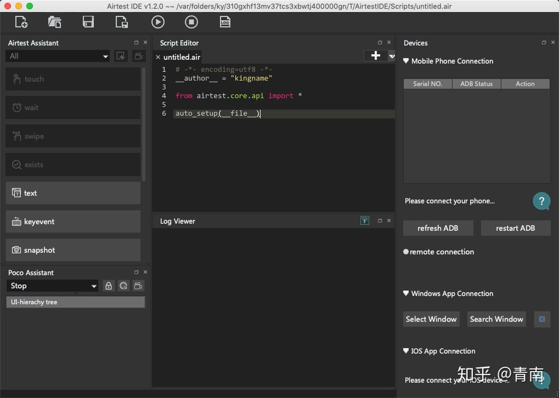The height and width of the screenshot is (398, 559).
Task: Click the Select Window button
Action: pos(431,319)
